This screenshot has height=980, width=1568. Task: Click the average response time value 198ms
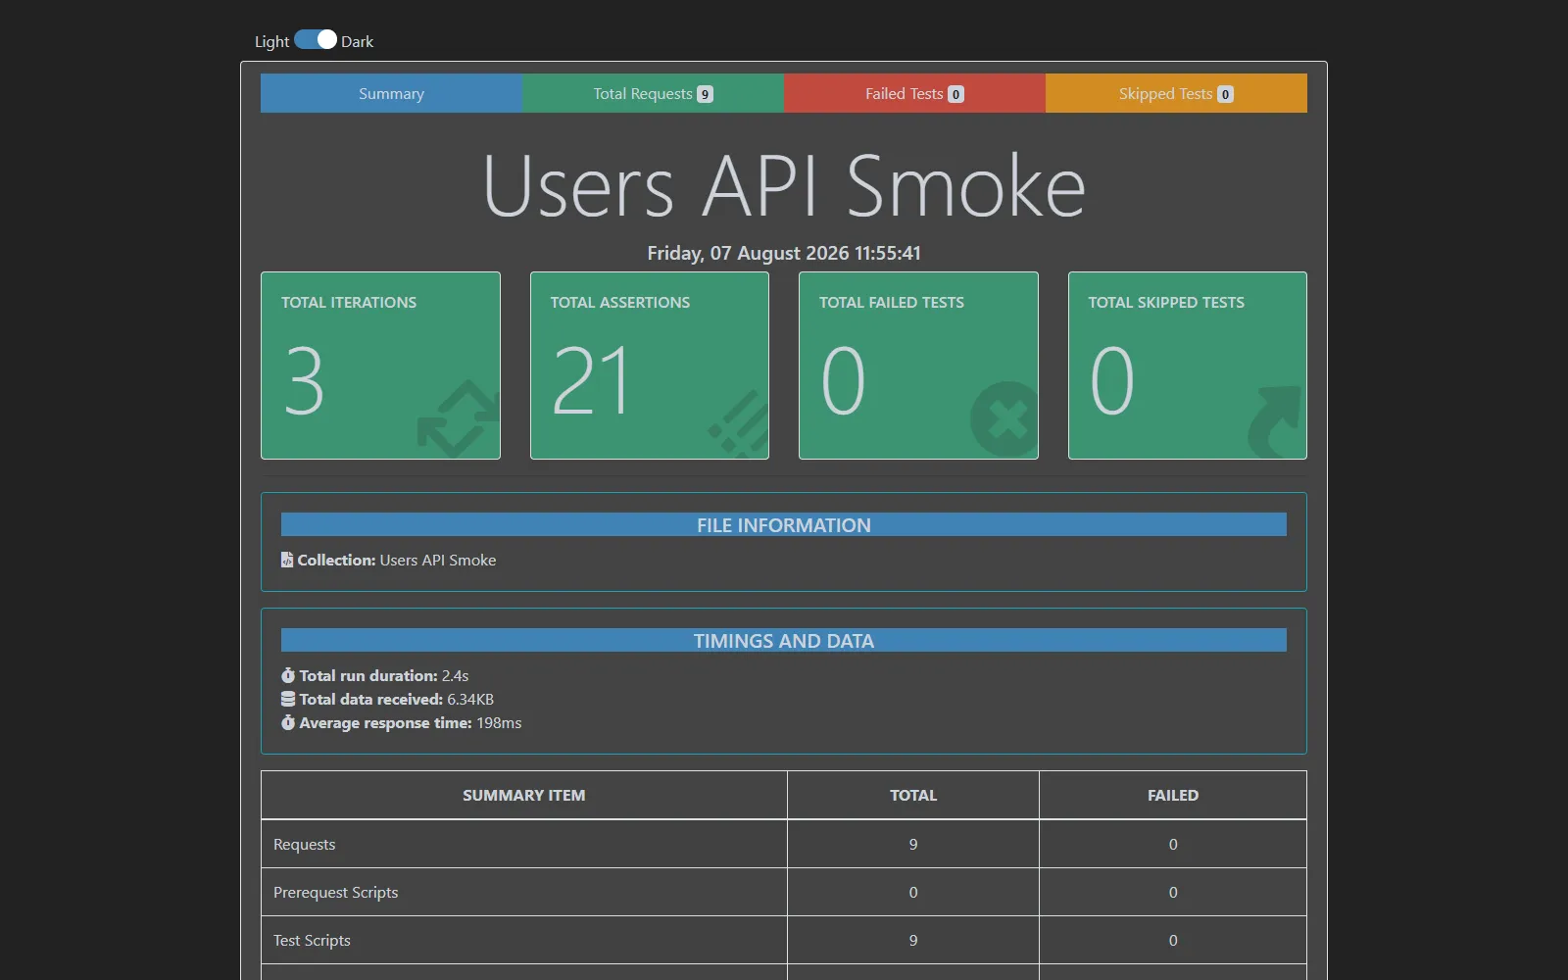[x=499, y=722]
